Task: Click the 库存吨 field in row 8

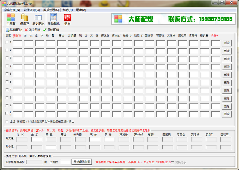Action: click(194, 99)
